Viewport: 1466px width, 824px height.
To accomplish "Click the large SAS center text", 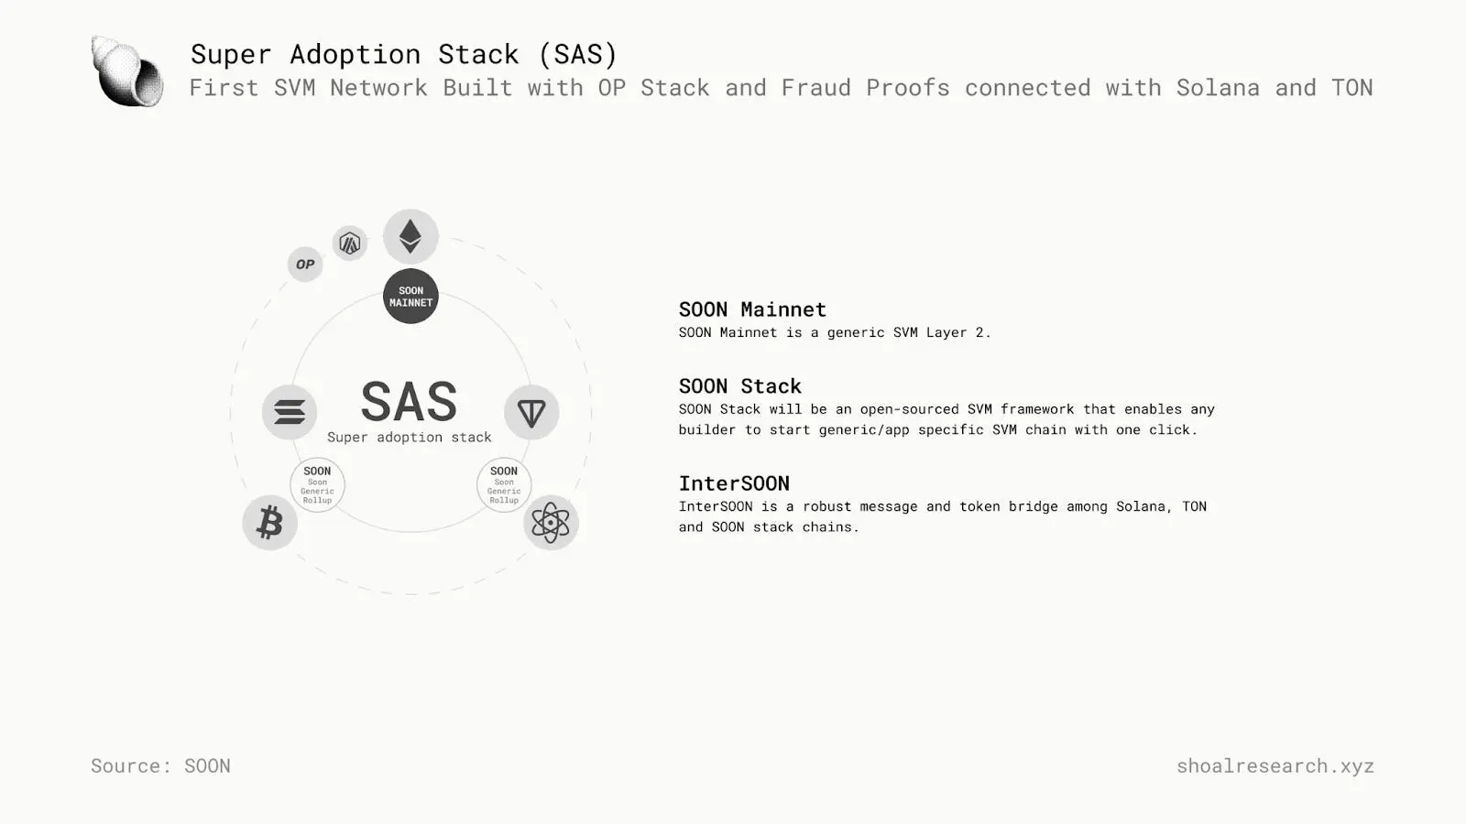I will (409, 401).
